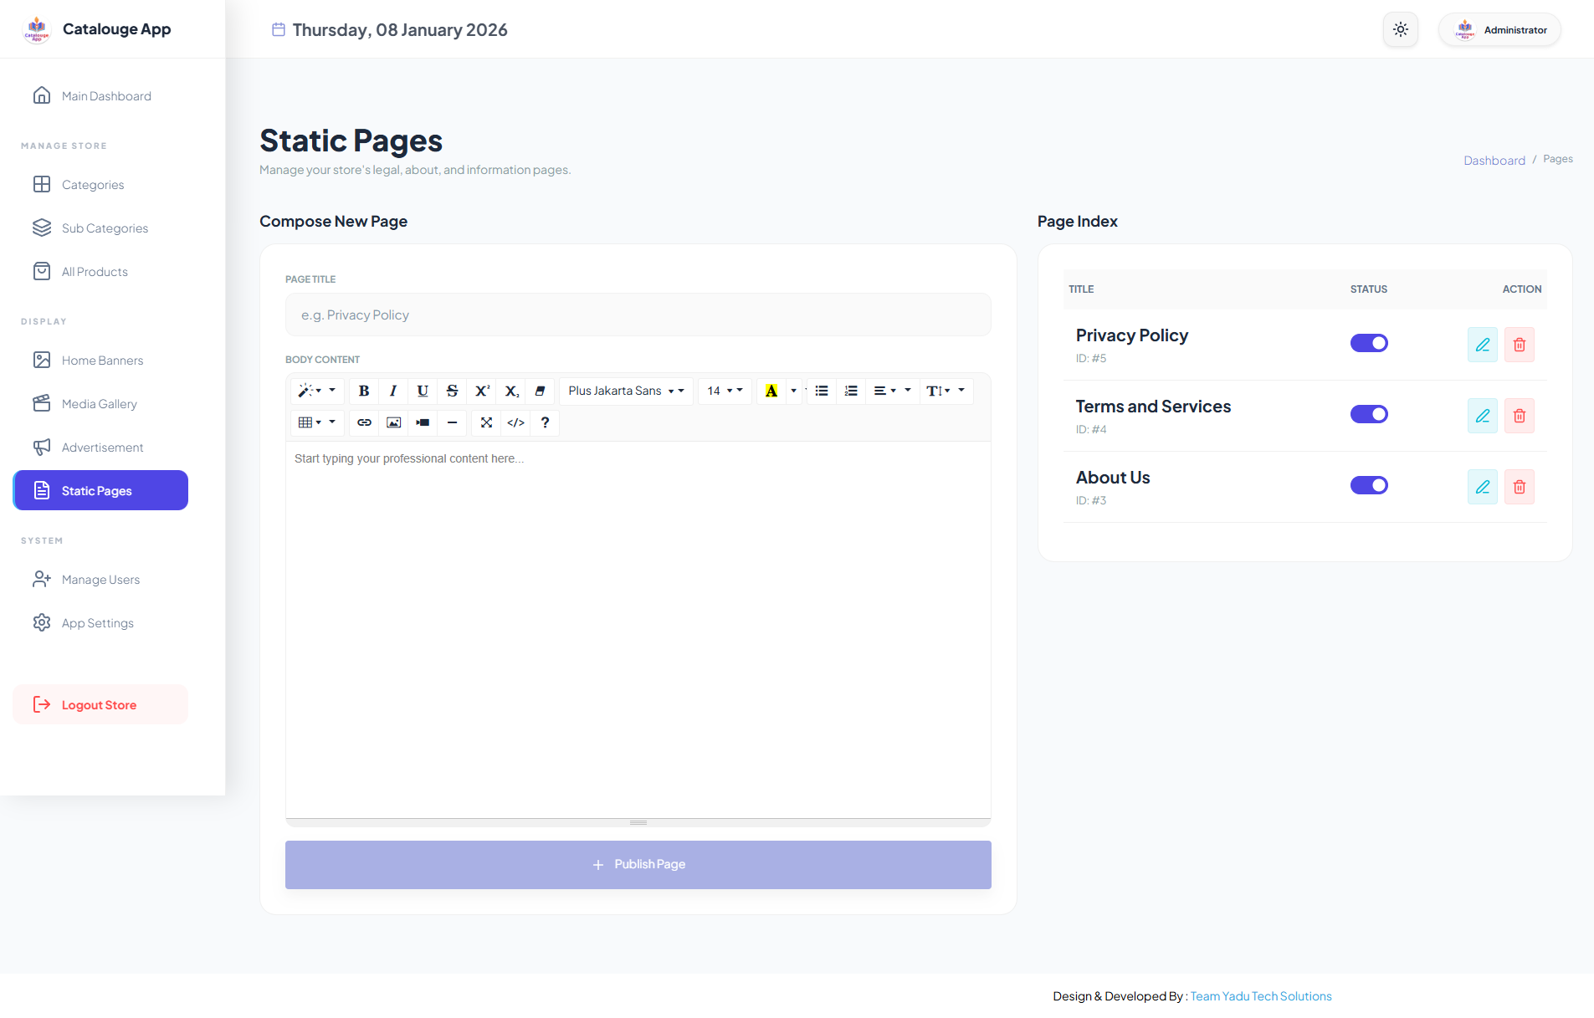
Task: Open Advertisement in the sidebar
Action: pos(100,448)
